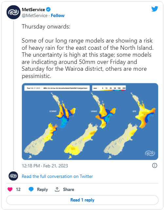Click the share upload arrow icon

[57, 189]
